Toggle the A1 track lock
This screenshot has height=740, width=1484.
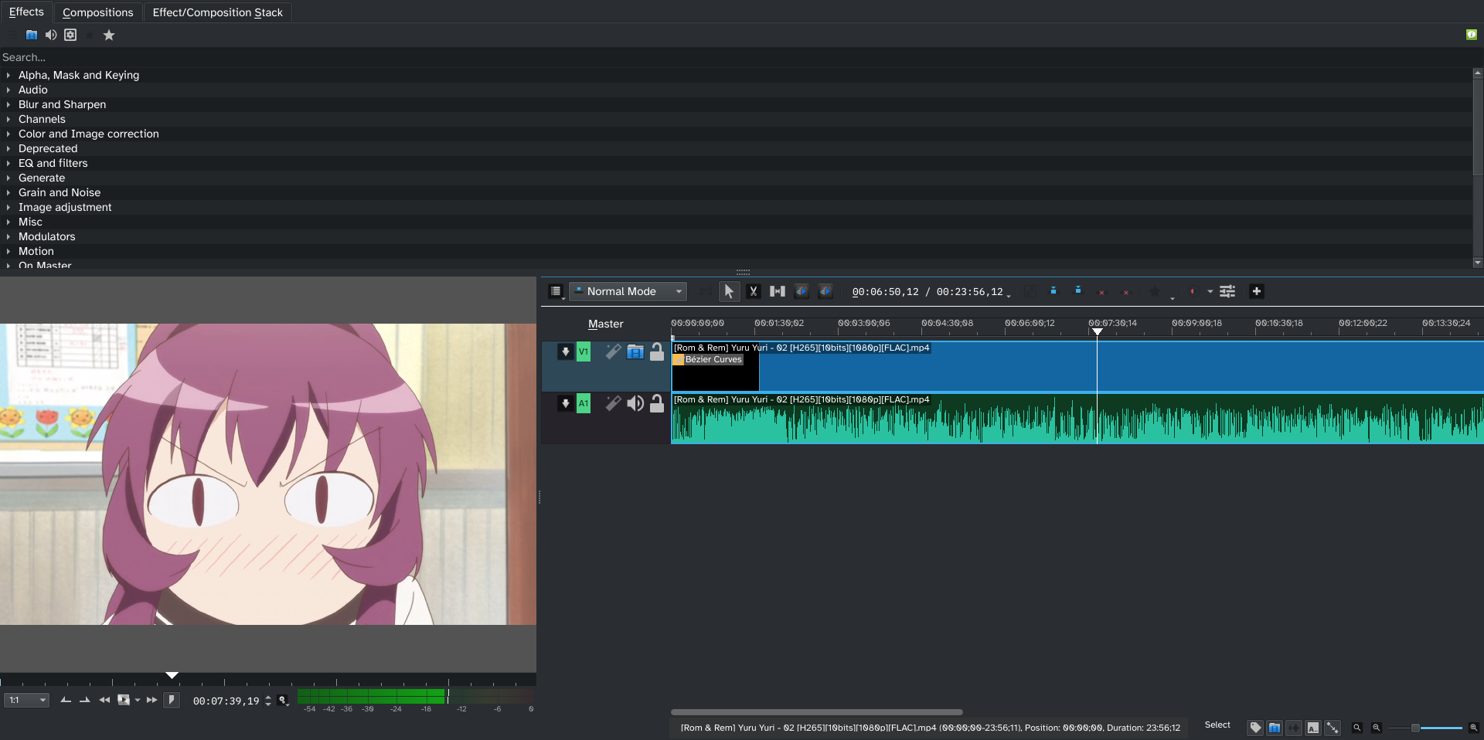click(657, 403)
